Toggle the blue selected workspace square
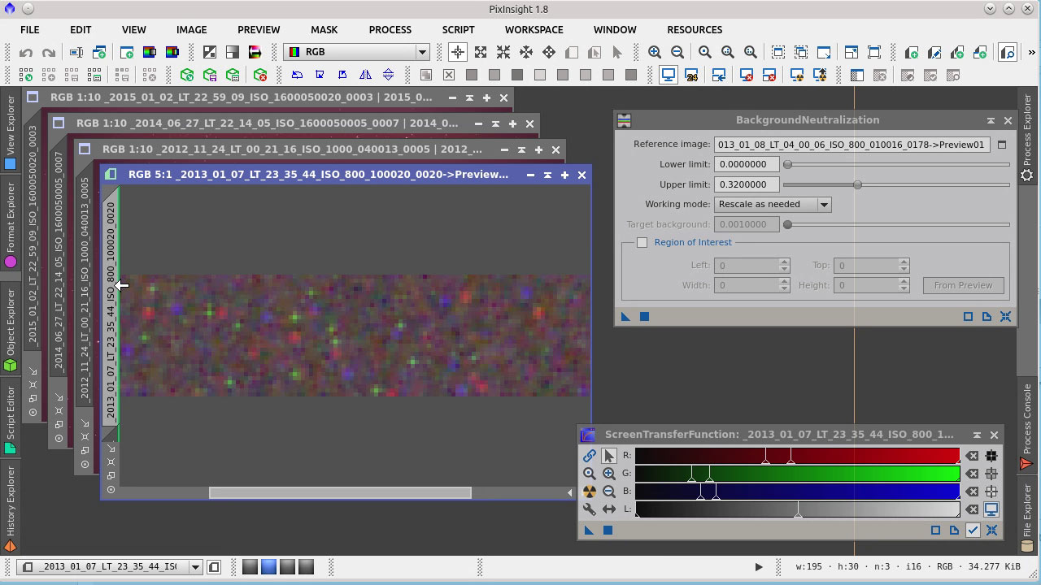 (x=268, y=566)
